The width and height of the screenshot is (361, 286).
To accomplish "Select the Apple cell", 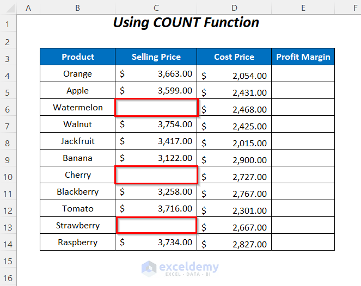I will [77, 90].
